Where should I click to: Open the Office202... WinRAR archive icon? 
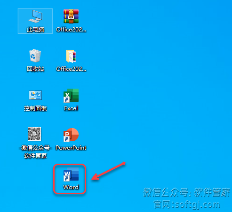pyautogui.click(x=71, y=16)
